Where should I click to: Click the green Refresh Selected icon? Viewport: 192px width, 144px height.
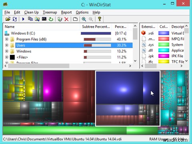click(51, 19)
